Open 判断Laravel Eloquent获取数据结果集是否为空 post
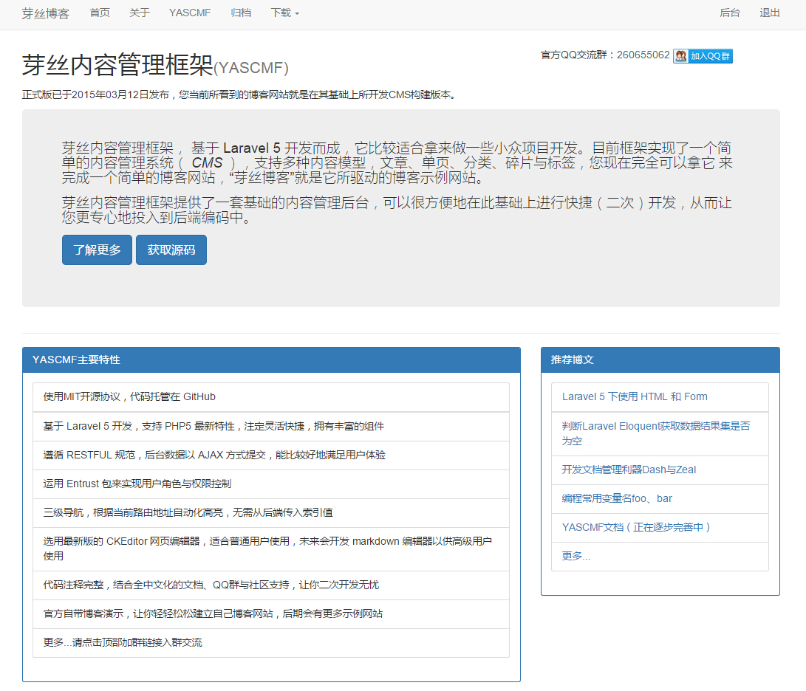The width and height of the screenshot is (806, 691). [x=656, y=433]
